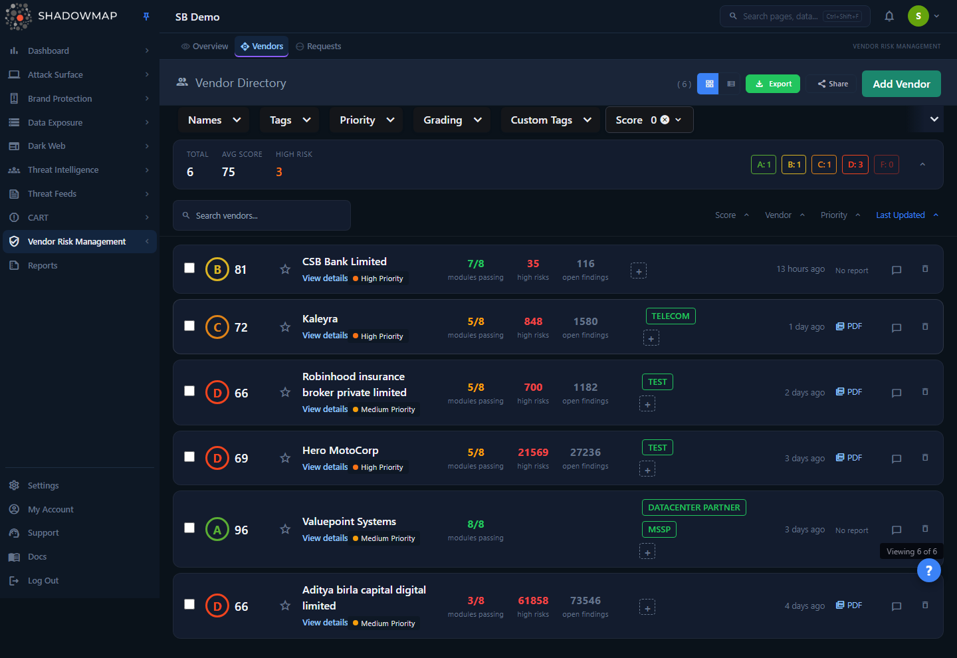Open the Names filter dropdown
The image size is (957, 658).
[x=213, y=120]
